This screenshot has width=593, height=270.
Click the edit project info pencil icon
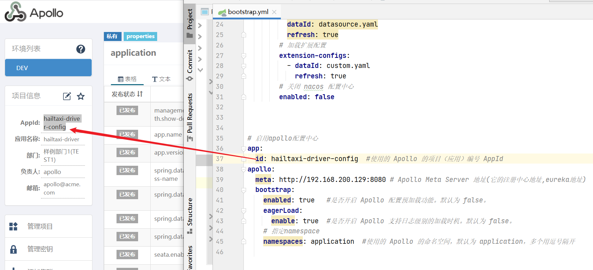pyautogui.click(x=67, y=96)
